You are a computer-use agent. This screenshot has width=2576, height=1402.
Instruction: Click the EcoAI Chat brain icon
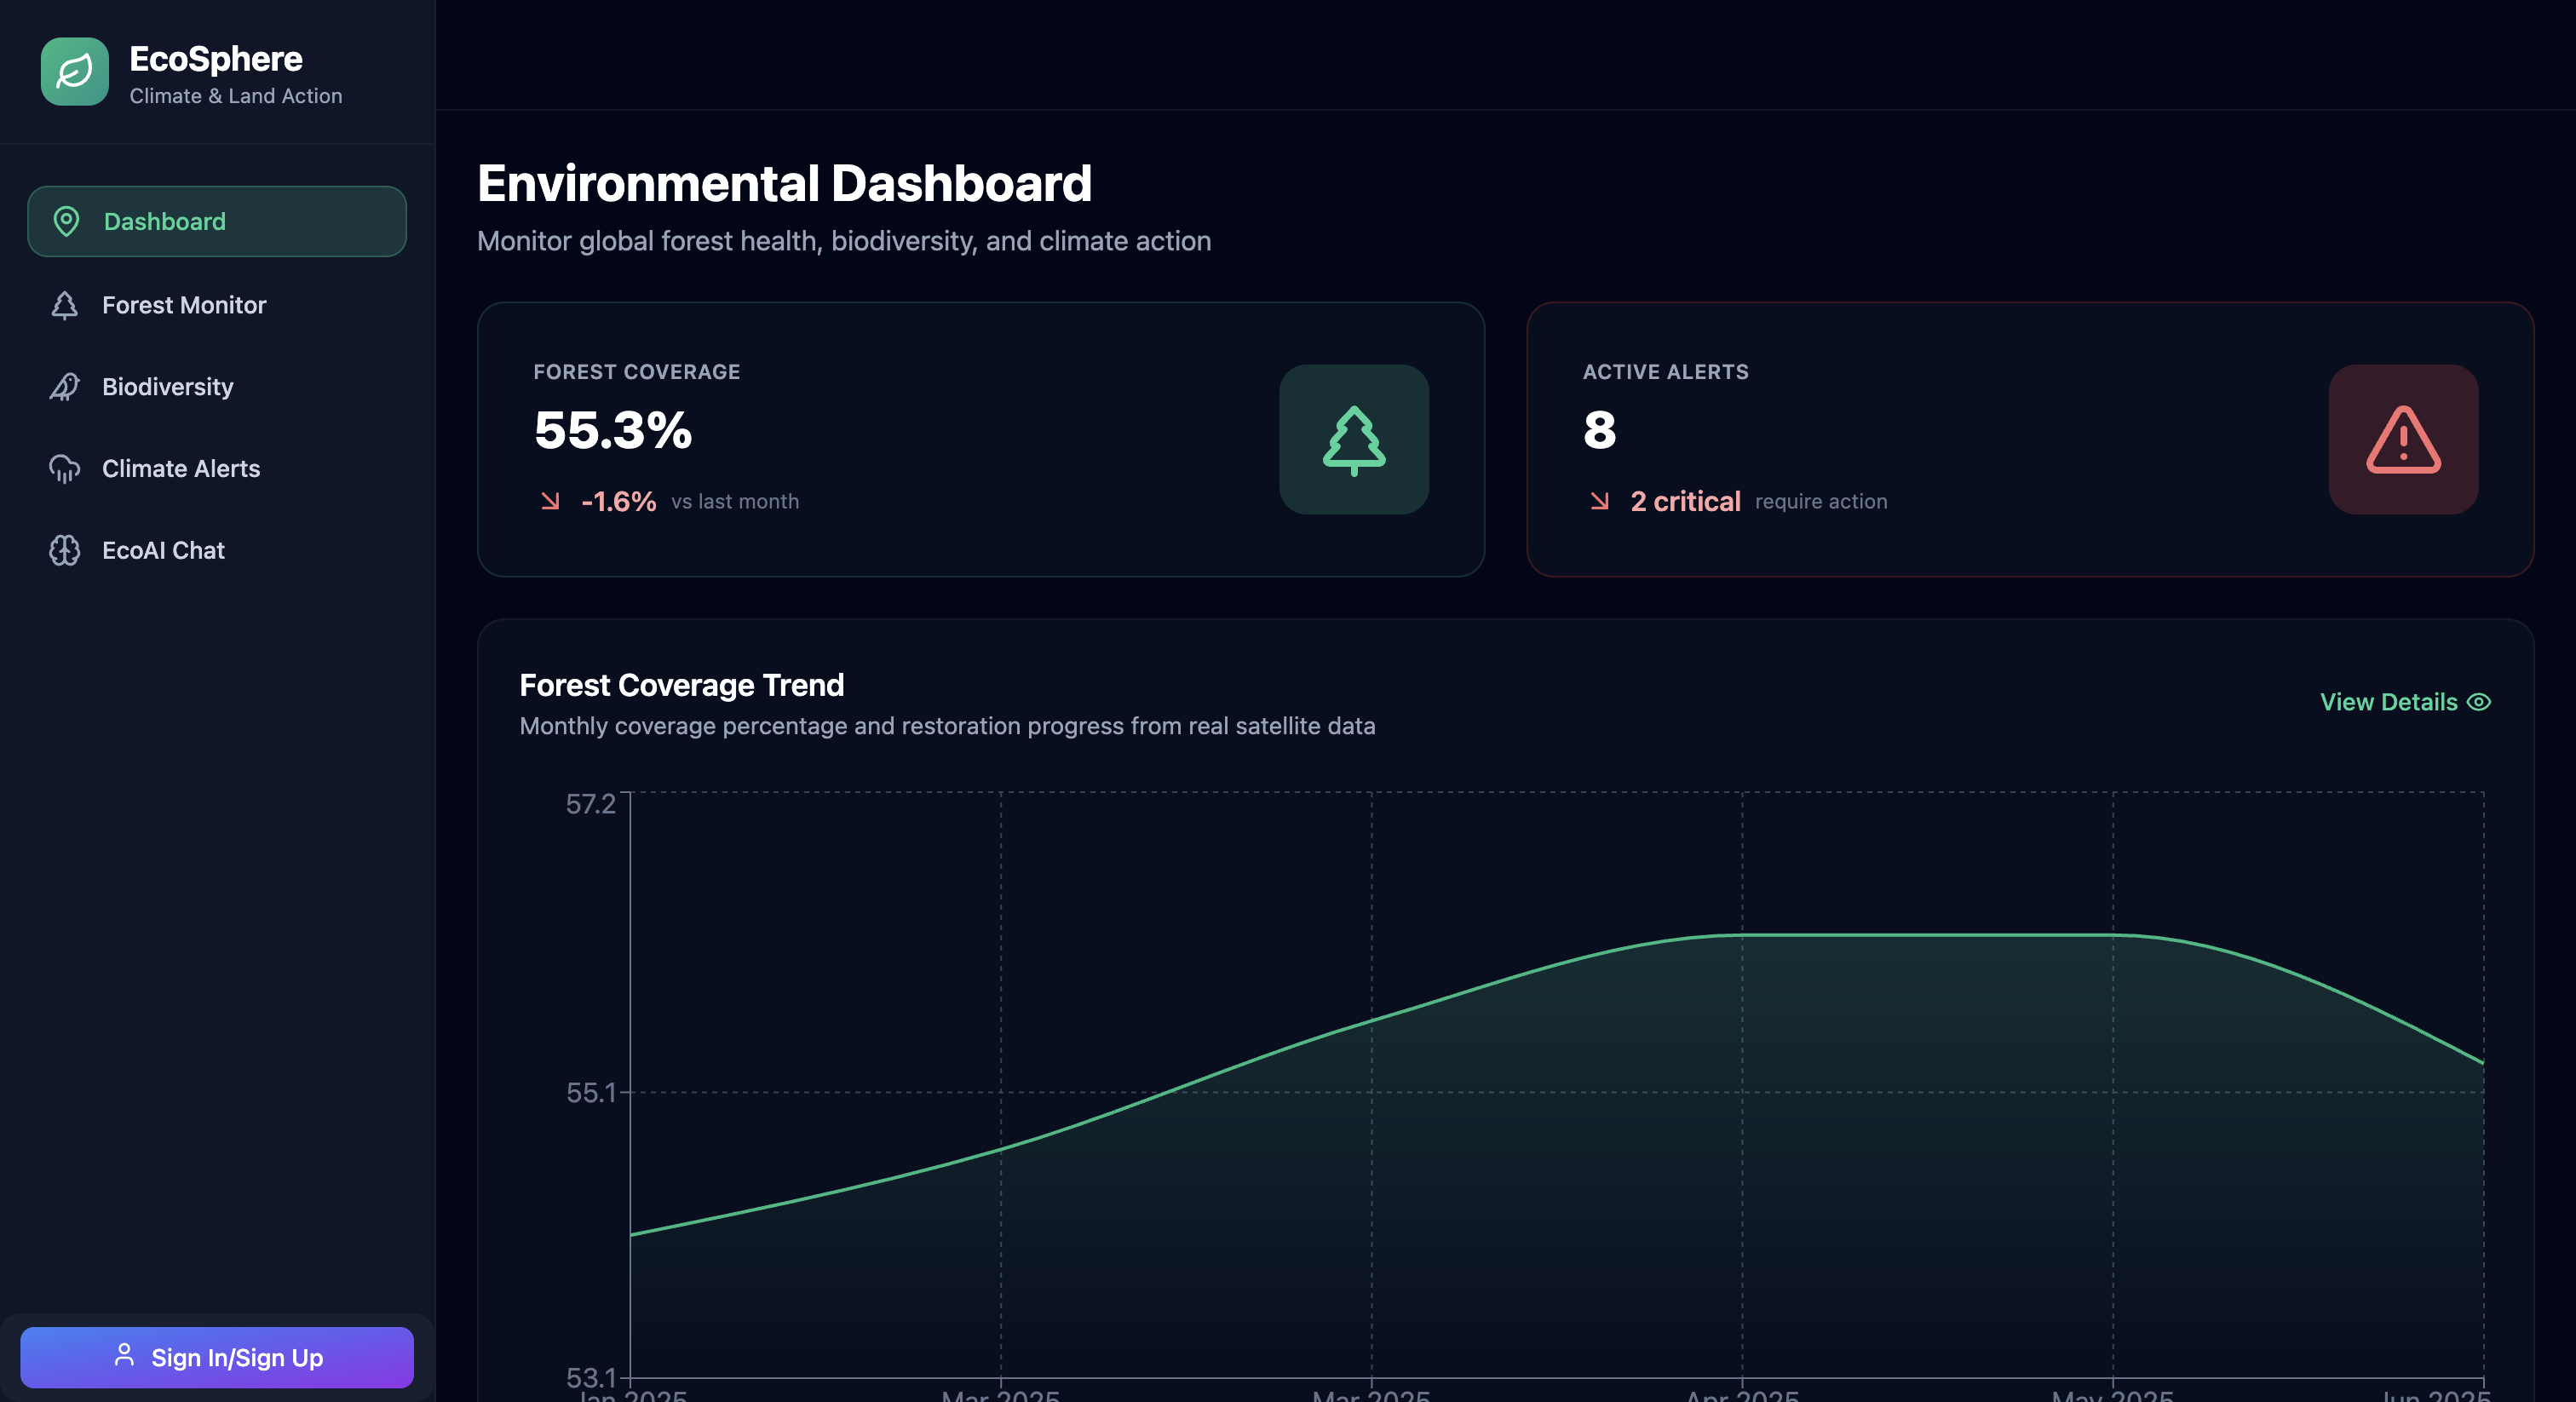click(x=65, y=551)
